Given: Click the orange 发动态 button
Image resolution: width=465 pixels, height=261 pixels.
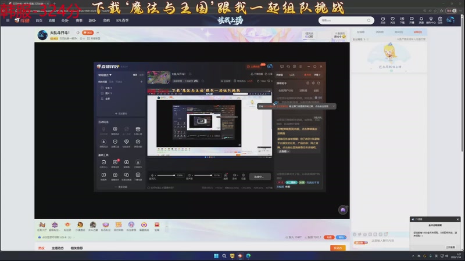Looking at the screenshot, I should 338,248.
